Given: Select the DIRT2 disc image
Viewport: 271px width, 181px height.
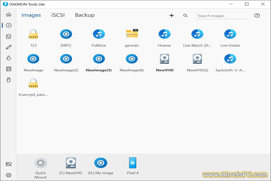Looking at the screenshot, I should click(66, 34).
